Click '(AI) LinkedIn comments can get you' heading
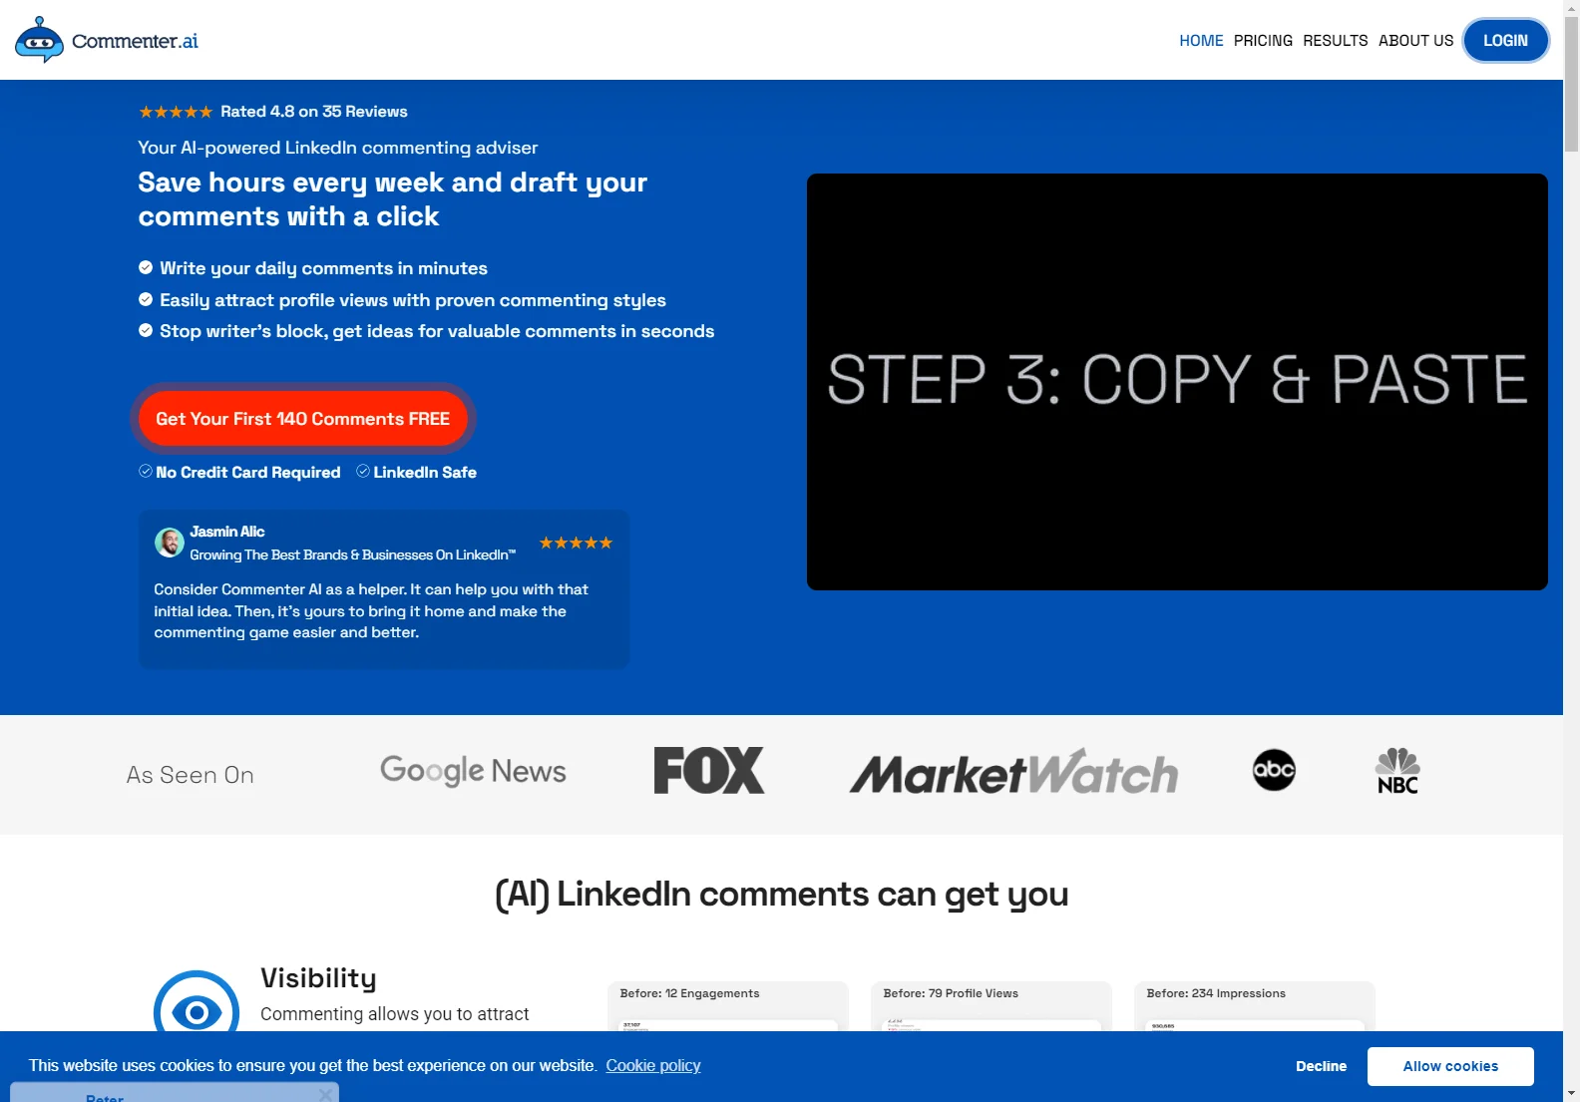The image size is (1580, 1102). [782, 895]
